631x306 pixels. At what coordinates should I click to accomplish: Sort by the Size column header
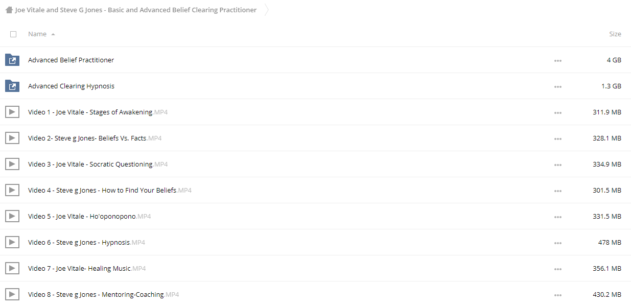tap(615, 34)
